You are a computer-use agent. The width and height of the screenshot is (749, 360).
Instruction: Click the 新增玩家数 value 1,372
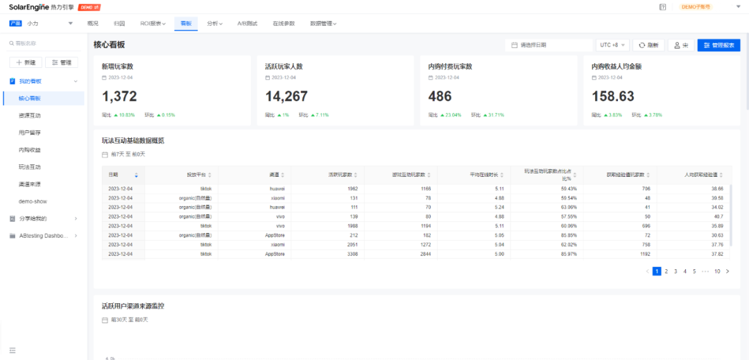click(x=119, y=96)
